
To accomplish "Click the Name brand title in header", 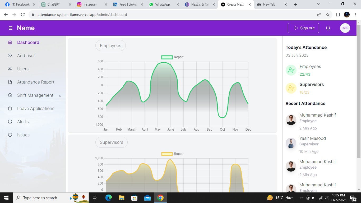I will point(26,28).
